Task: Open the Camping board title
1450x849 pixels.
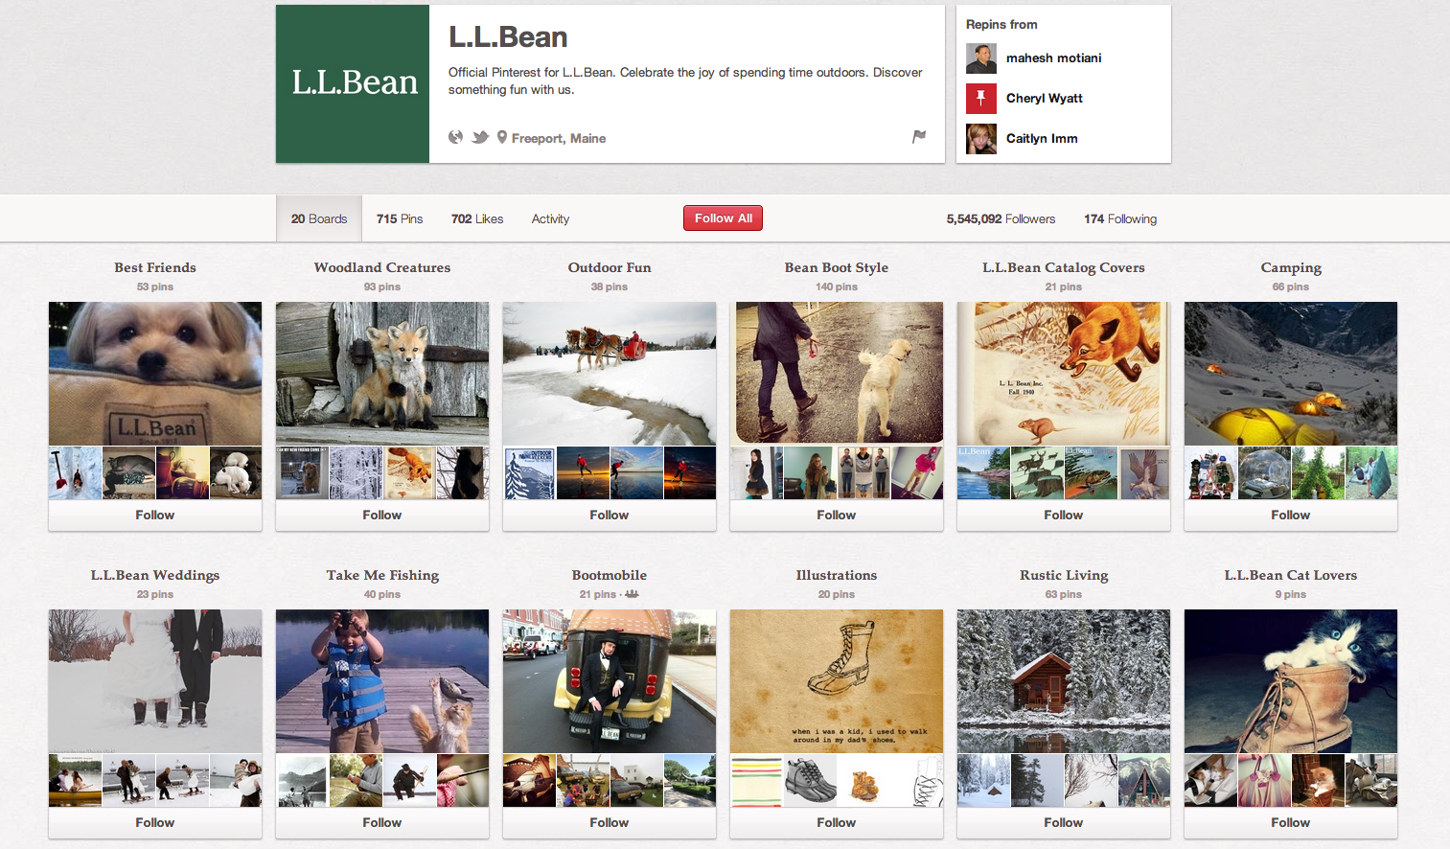Action: 1291,267
